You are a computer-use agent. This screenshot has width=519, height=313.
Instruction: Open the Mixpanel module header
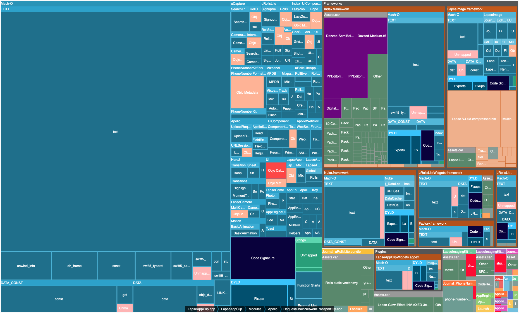point(280,68)
